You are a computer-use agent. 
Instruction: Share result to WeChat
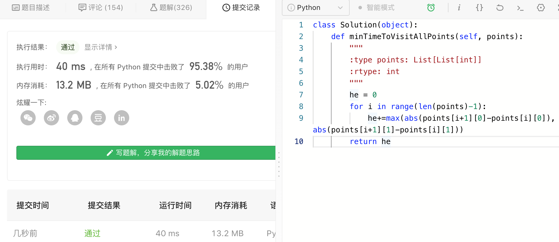(x=28, y=118)
